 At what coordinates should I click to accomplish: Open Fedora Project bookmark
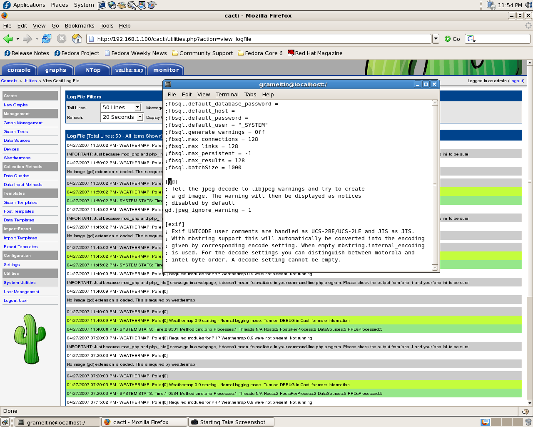tap(77, 53)
